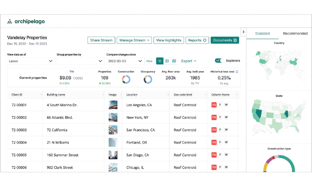
Task: Click Illinois on the State map
Action: click(287, 114)
